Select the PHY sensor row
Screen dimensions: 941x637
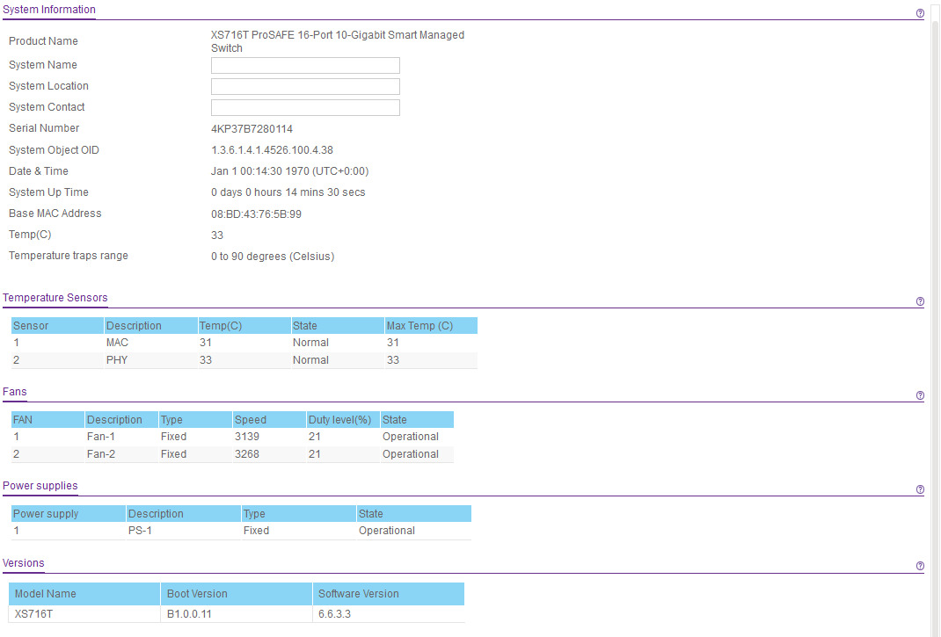coord(244,360)
